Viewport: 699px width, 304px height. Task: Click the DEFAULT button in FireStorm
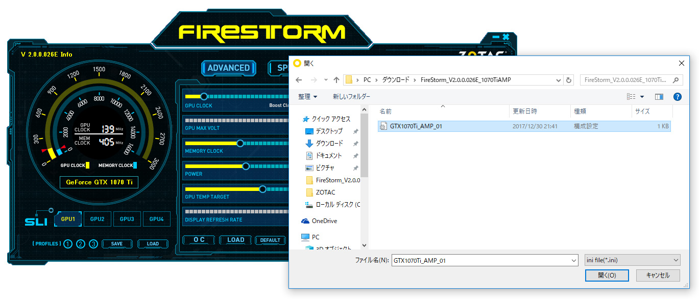click(270, 240)
